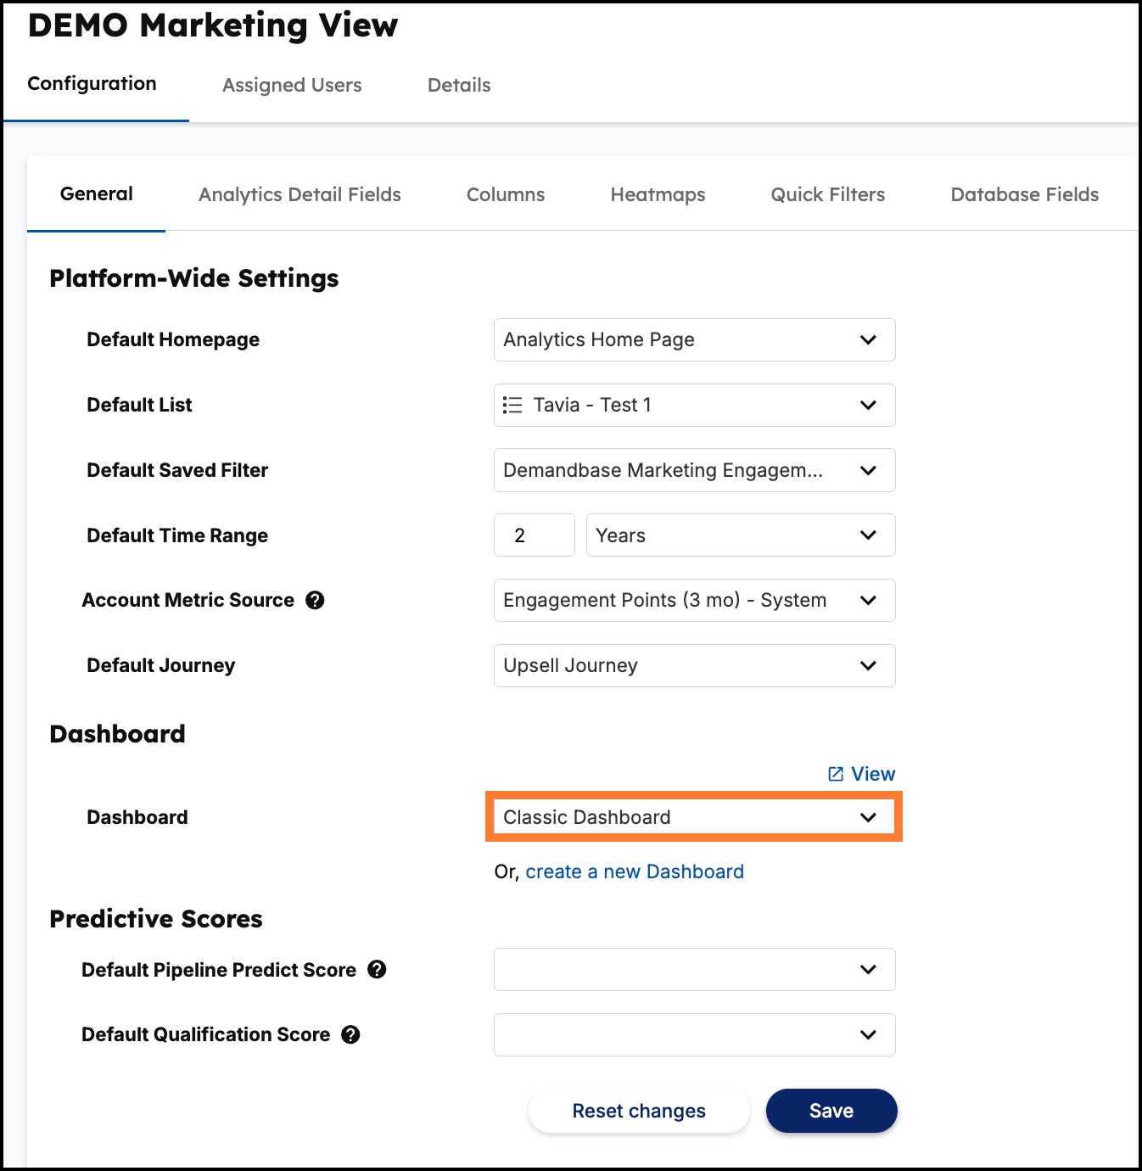Open the Default List dropdown showing Tavia - Test 1

tap(694, 405)
